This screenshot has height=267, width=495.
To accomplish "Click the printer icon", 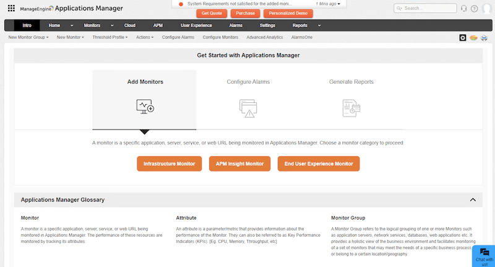I will click(484, 38).
